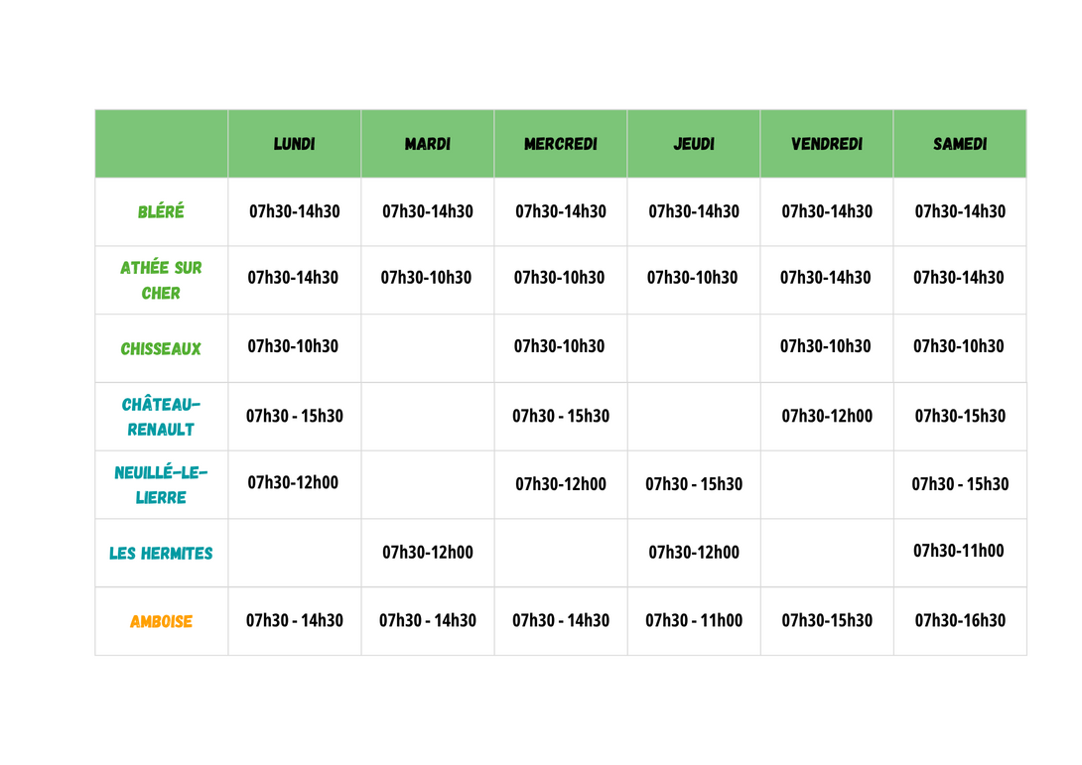Click the CHÂTEAU-RENAULT row label

point(161,417)
